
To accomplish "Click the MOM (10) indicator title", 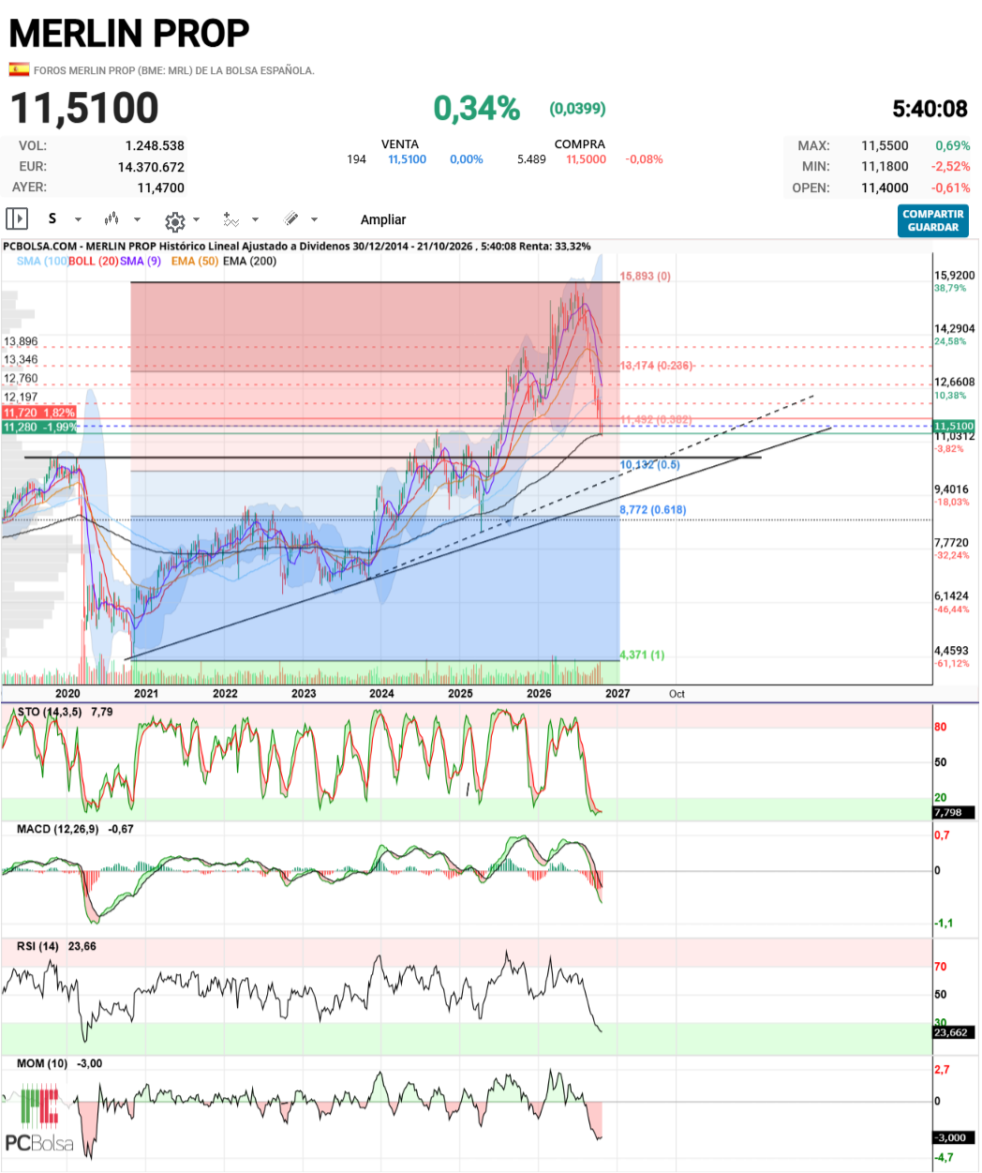I will tap(42, 1064).
